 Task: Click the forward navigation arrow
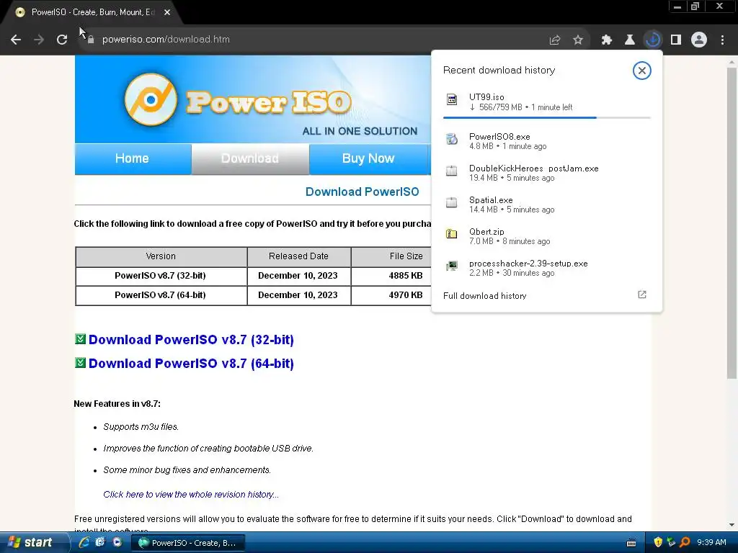[39, 40]
